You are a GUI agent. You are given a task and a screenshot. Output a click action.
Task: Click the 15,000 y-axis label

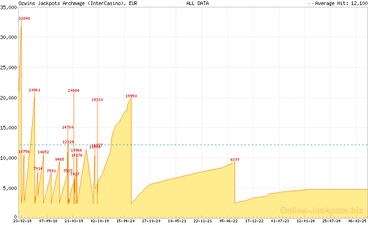(8, 128)
